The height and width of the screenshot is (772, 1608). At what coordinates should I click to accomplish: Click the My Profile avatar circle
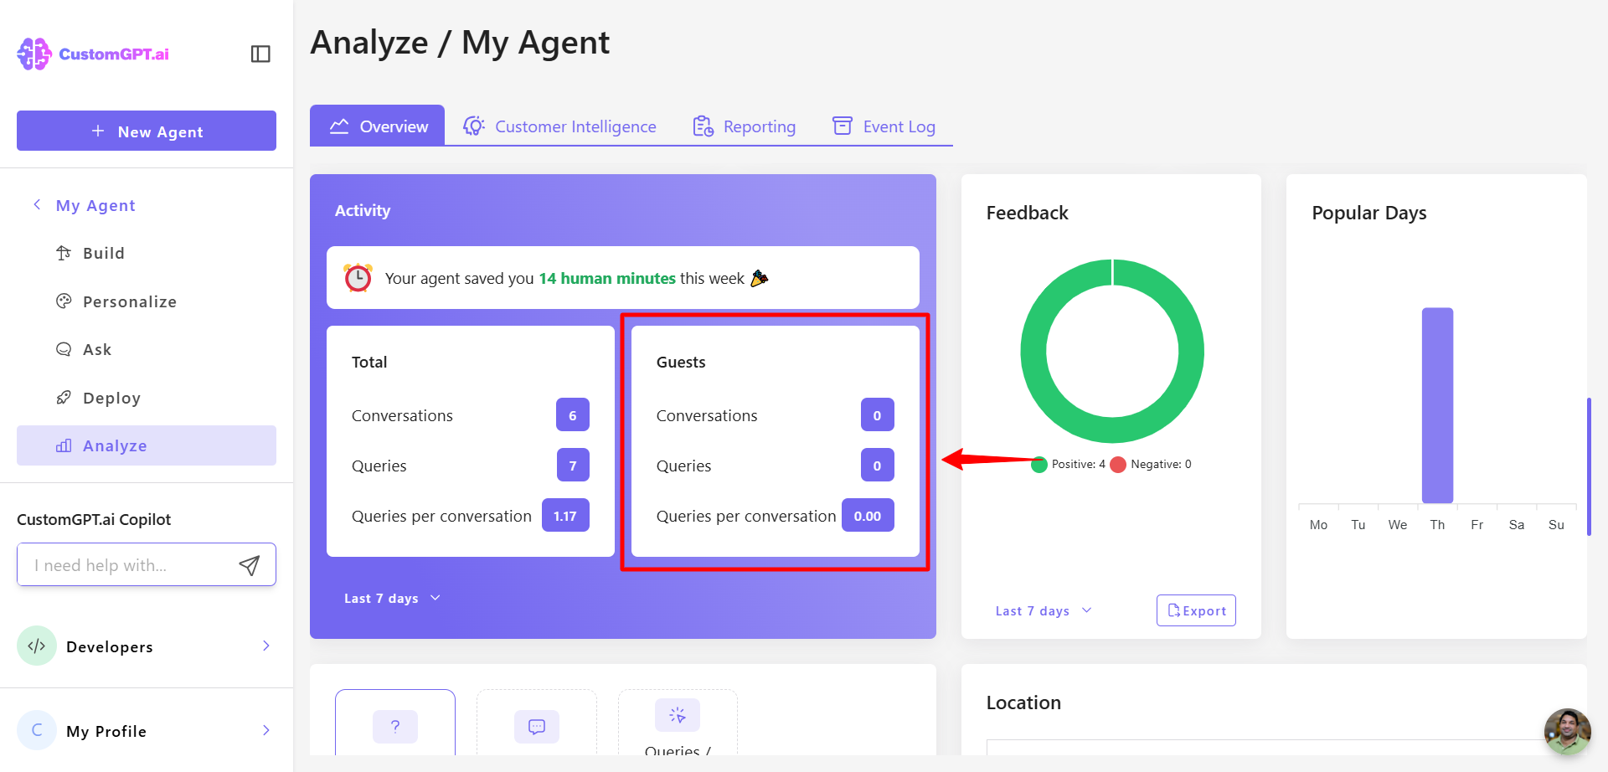point(37,730)
